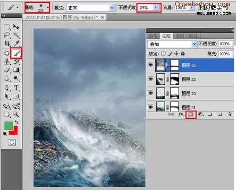The height and width of the screenshot is (190, 236).
Task: Select the Hand tool
Action: tap(7, 114)
